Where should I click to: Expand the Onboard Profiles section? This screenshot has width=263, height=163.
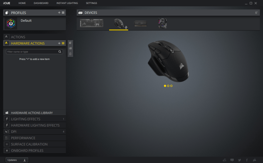click(x=35, y=151)
